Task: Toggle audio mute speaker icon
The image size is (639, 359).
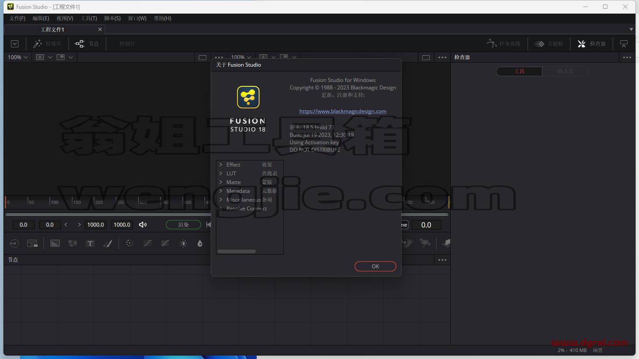Action: click(143, 225)
